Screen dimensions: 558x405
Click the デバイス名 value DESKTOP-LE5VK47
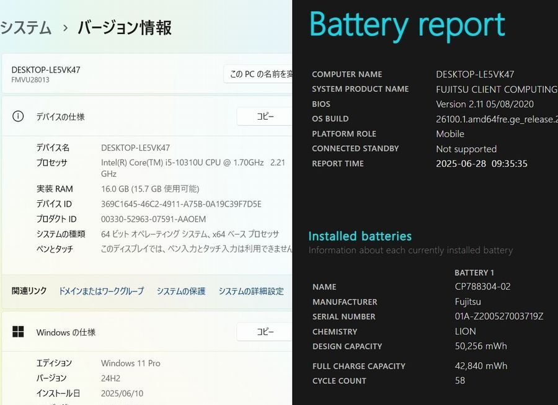[x=135, y=148]
